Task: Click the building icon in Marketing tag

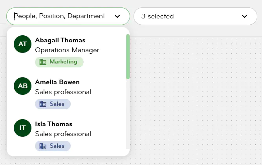Action: click(x=43, y=62)
